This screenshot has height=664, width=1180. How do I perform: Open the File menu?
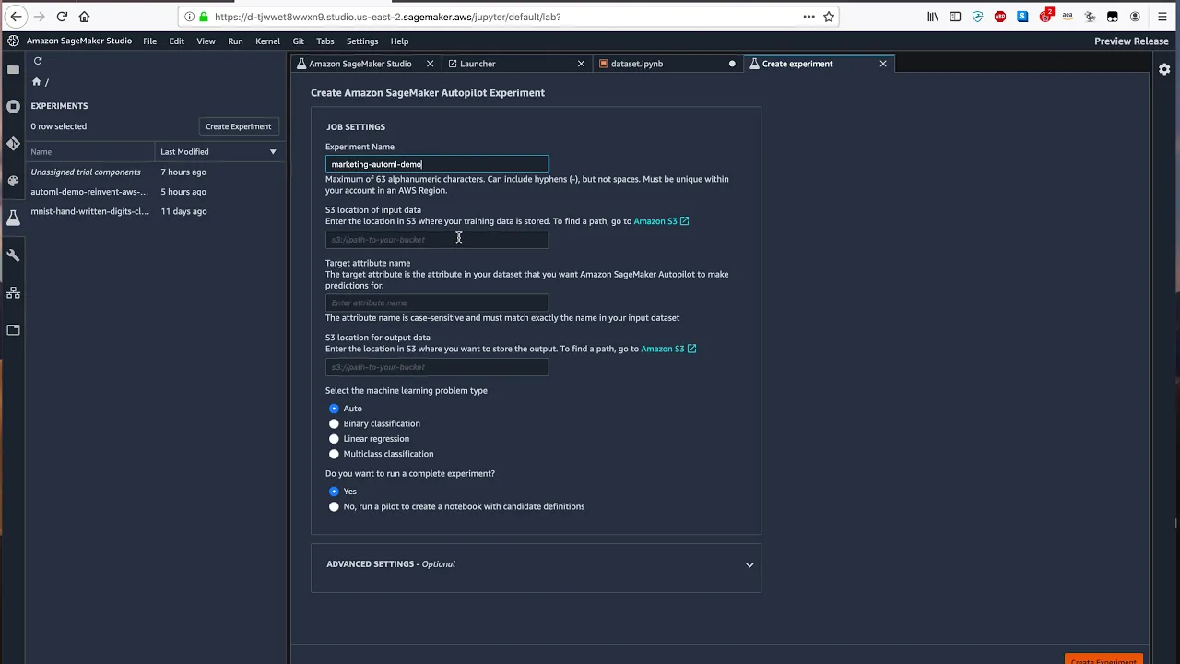point(149,41)
